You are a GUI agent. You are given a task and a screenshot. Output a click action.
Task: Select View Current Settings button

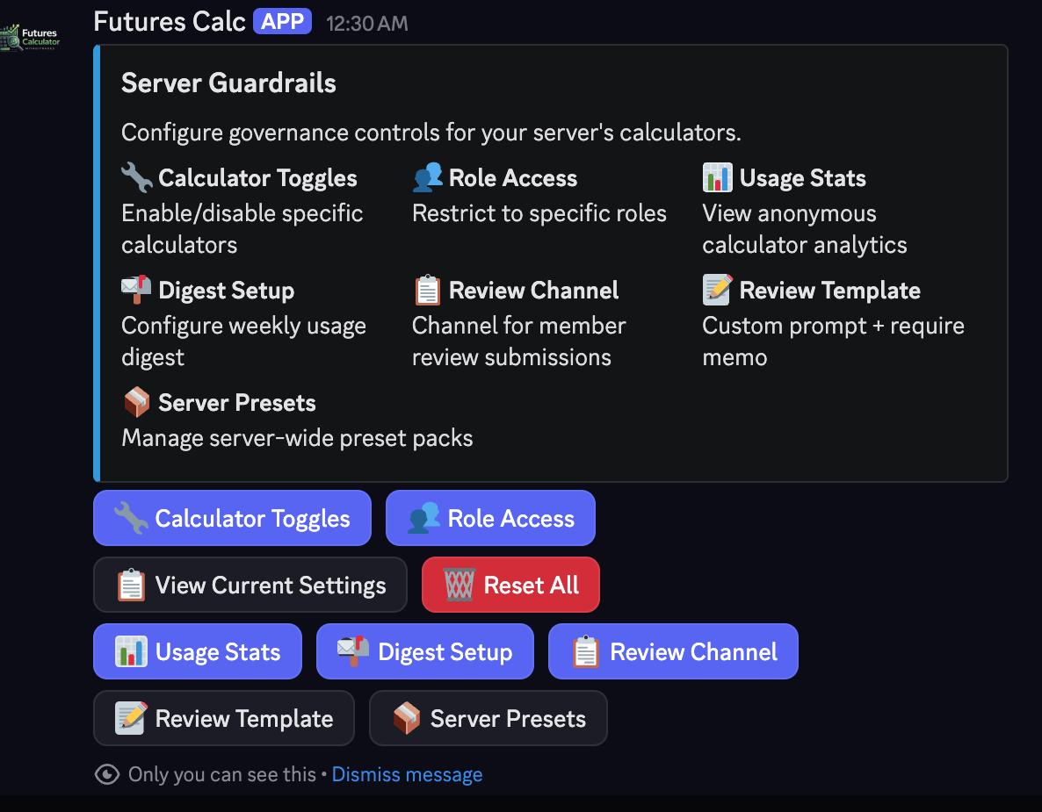[250, 585]
